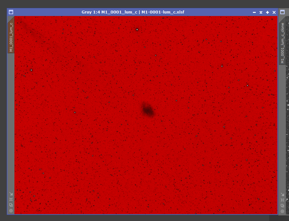Maximize the M1_0001_lum_c window with plus button
The height and width of the screenshot is (221, 289).
[x=267, y=12]
